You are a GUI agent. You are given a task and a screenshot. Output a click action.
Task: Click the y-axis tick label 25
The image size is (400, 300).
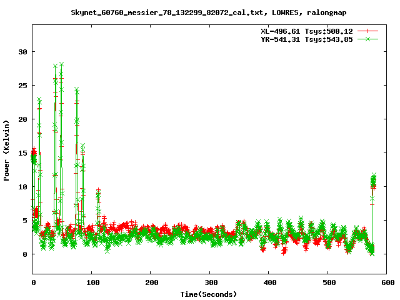[22, 86]
